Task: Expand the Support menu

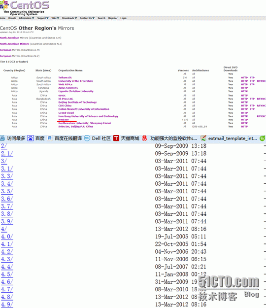Action: [x=43, y=18]
